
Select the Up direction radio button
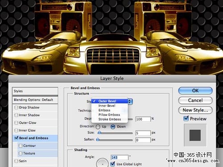click(98, 127)
